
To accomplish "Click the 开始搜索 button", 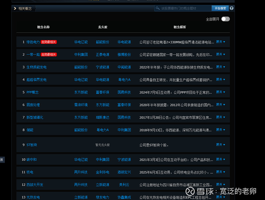I will pos(220,8).
